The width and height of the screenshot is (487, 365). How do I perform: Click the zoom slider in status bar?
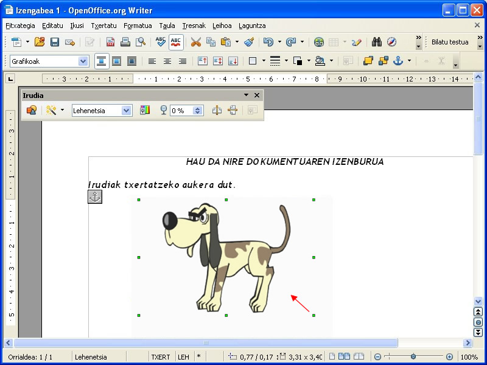[x=413, y=357]
